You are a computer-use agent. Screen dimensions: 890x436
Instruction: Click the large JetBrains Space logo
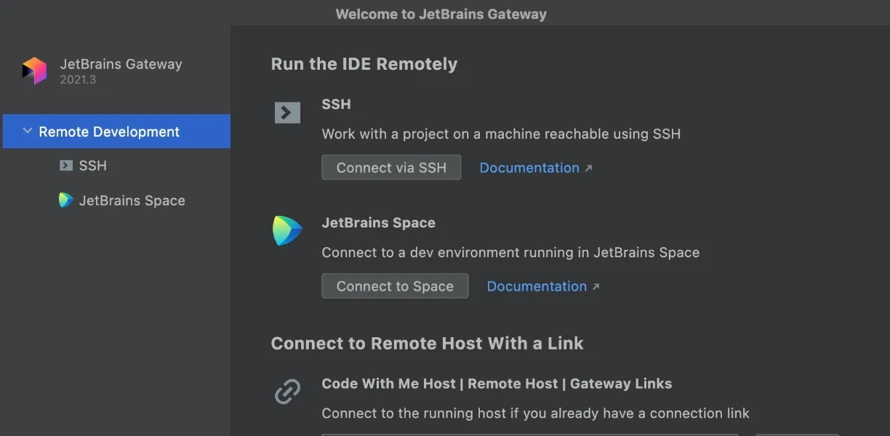[x=287, y=230]
